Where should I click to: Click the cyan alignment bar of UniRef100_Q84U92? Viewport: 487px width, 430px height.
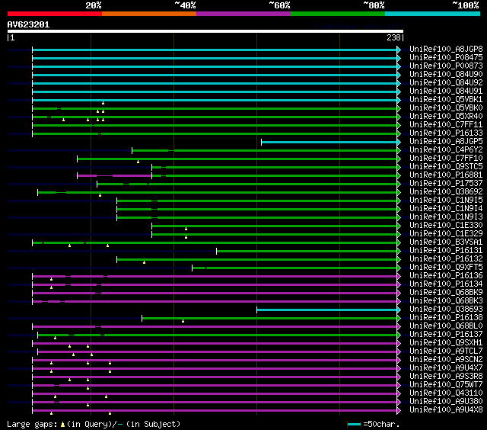pyautogui.click(x=215, y=83)
